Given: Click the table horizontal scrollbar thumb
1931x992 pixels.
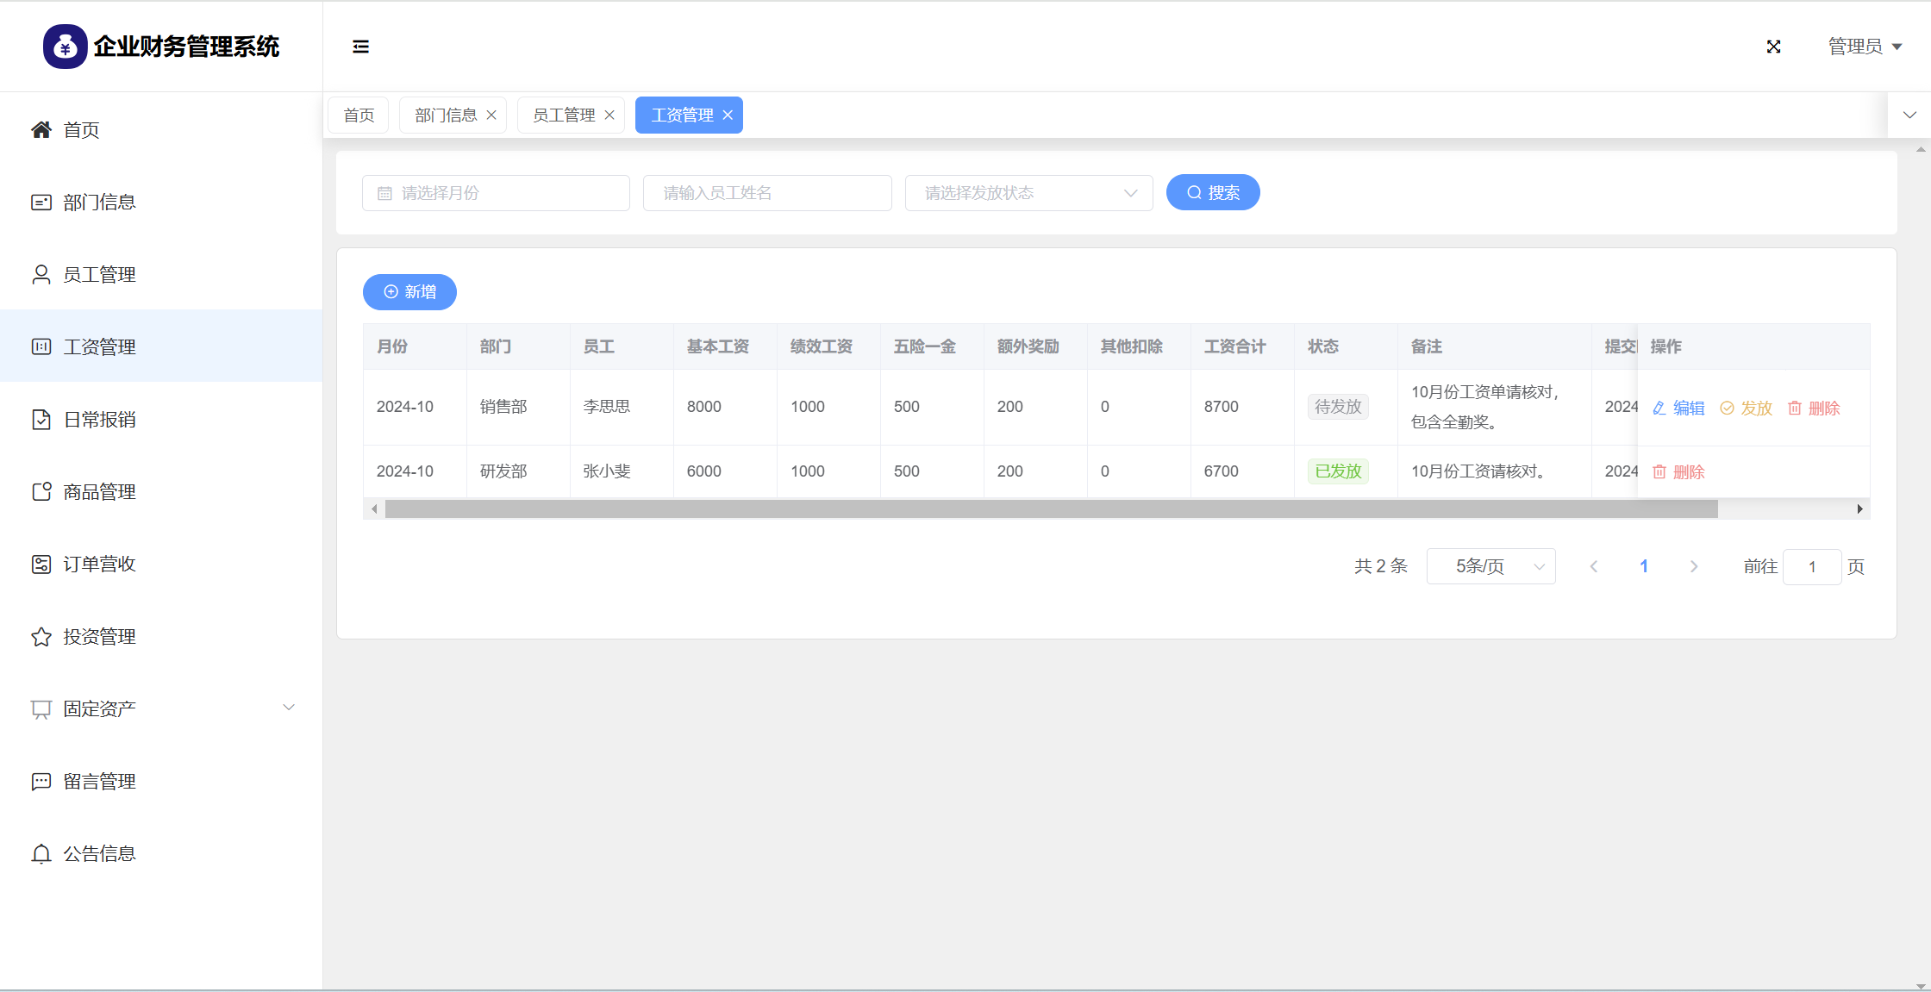Looking at the screenshot, I should [1050, 509].
